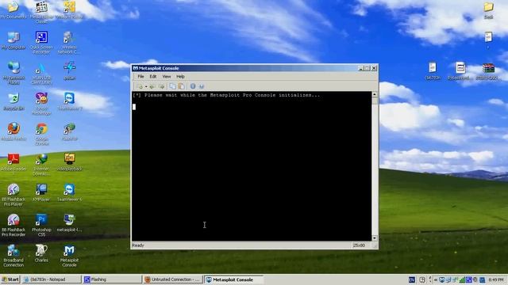
Task: Click the EN language indicator on the taskbar
Action: (411, 279)
